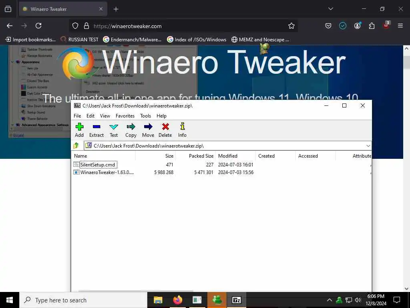Open the volume speaker tray icon
Image resolution: width=410 pixels, height=308 pixels.
click(x=358, y=300)
